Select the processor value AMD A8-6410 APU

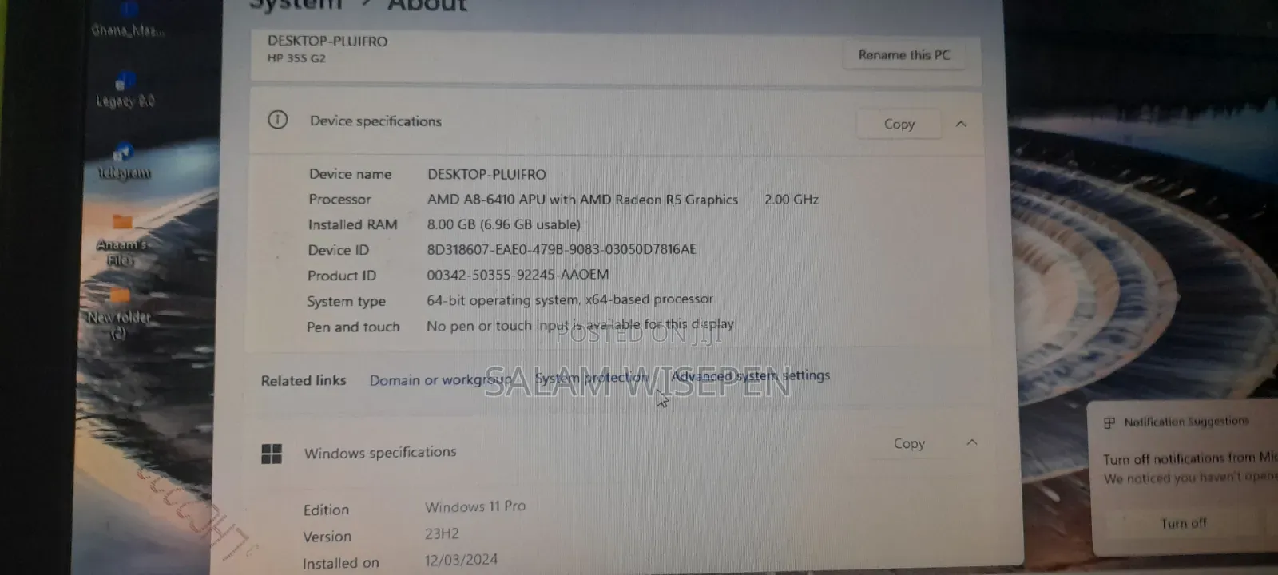[582, 200]
